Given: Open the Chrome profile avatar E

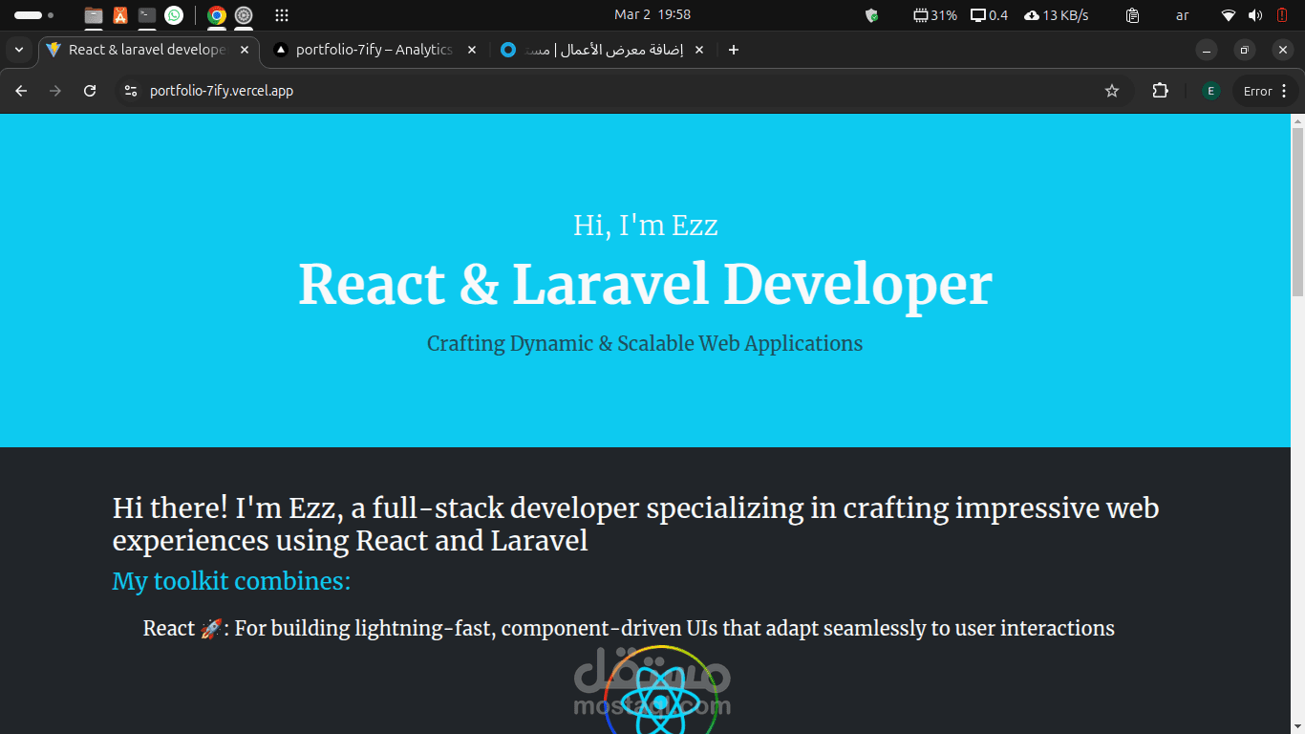Looking at the screenshot, I should pos(1210,91).
